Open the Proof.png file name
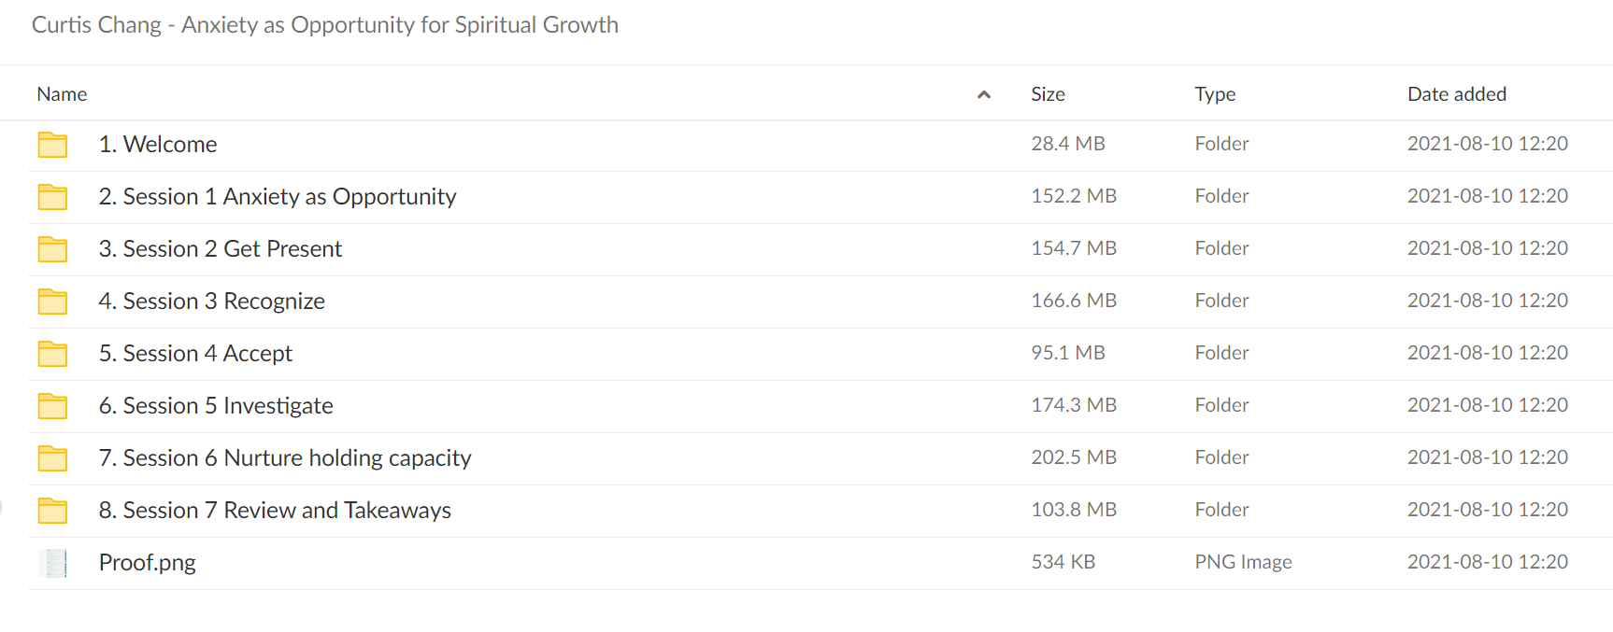 click(x=148, y=563)
